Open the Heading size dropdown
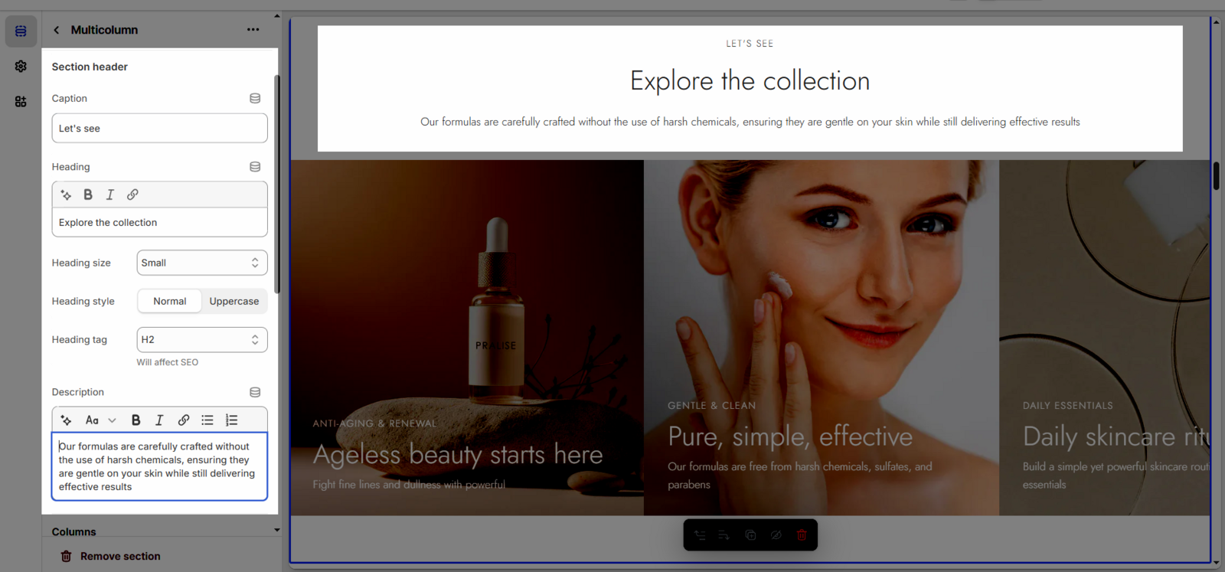 point(202,263)
